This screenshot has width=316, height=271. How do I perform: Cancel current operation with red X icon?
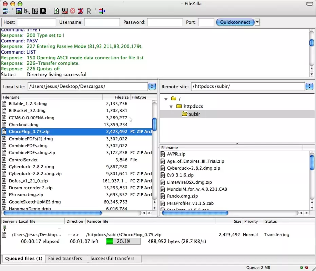coord(73,11)
